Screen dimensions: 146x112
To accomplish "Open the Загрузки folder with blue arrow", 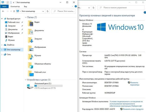I will point(31,40).
